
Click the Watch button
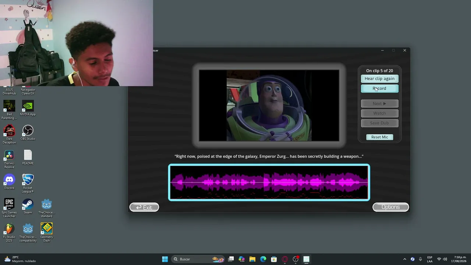(379, 113)
